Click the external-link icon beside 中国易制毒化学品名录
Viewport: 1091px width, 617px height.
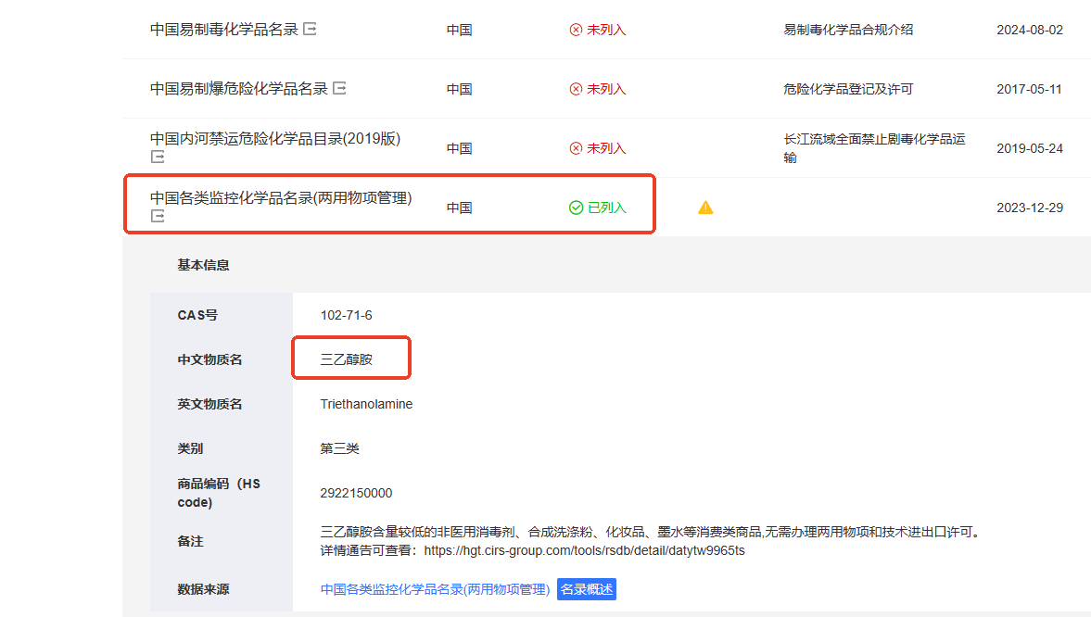click(311, 30)
